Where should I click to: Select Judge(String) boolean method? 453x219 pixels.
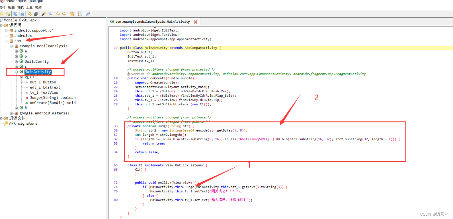[x=53, y=98]
